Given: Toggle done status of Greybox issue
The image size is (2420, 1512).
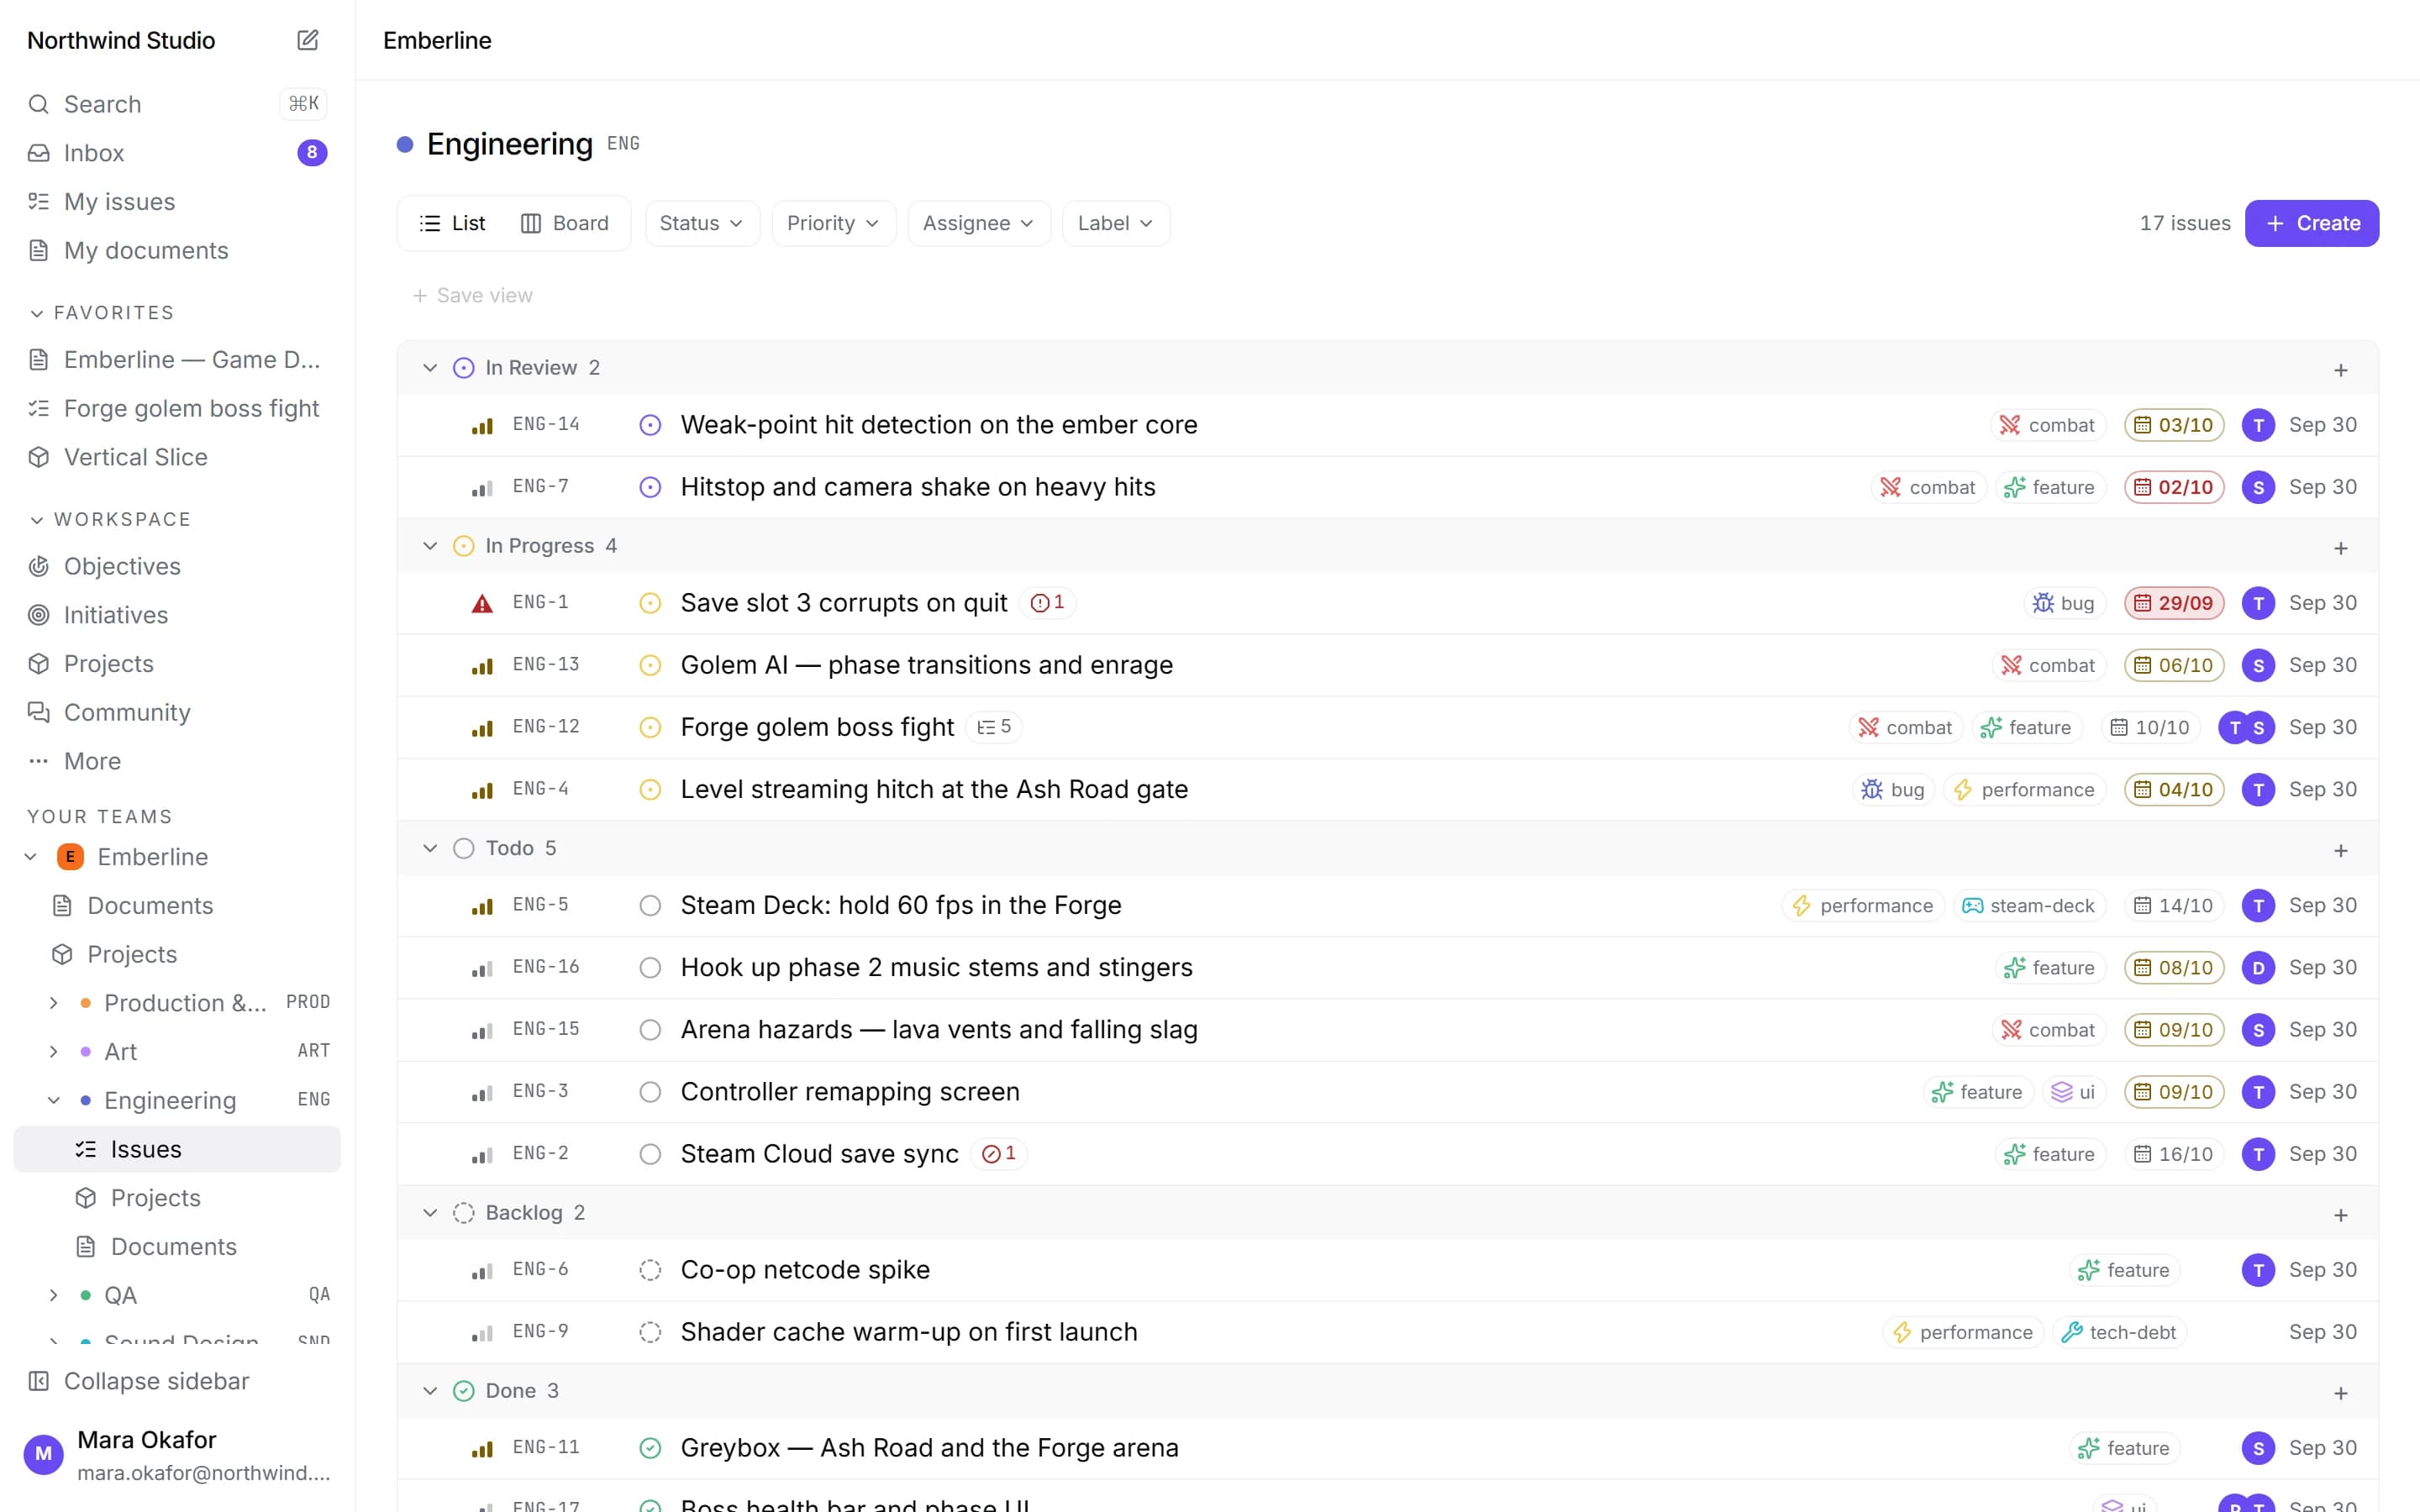Looking at the screenshot, I should 650,1448.
